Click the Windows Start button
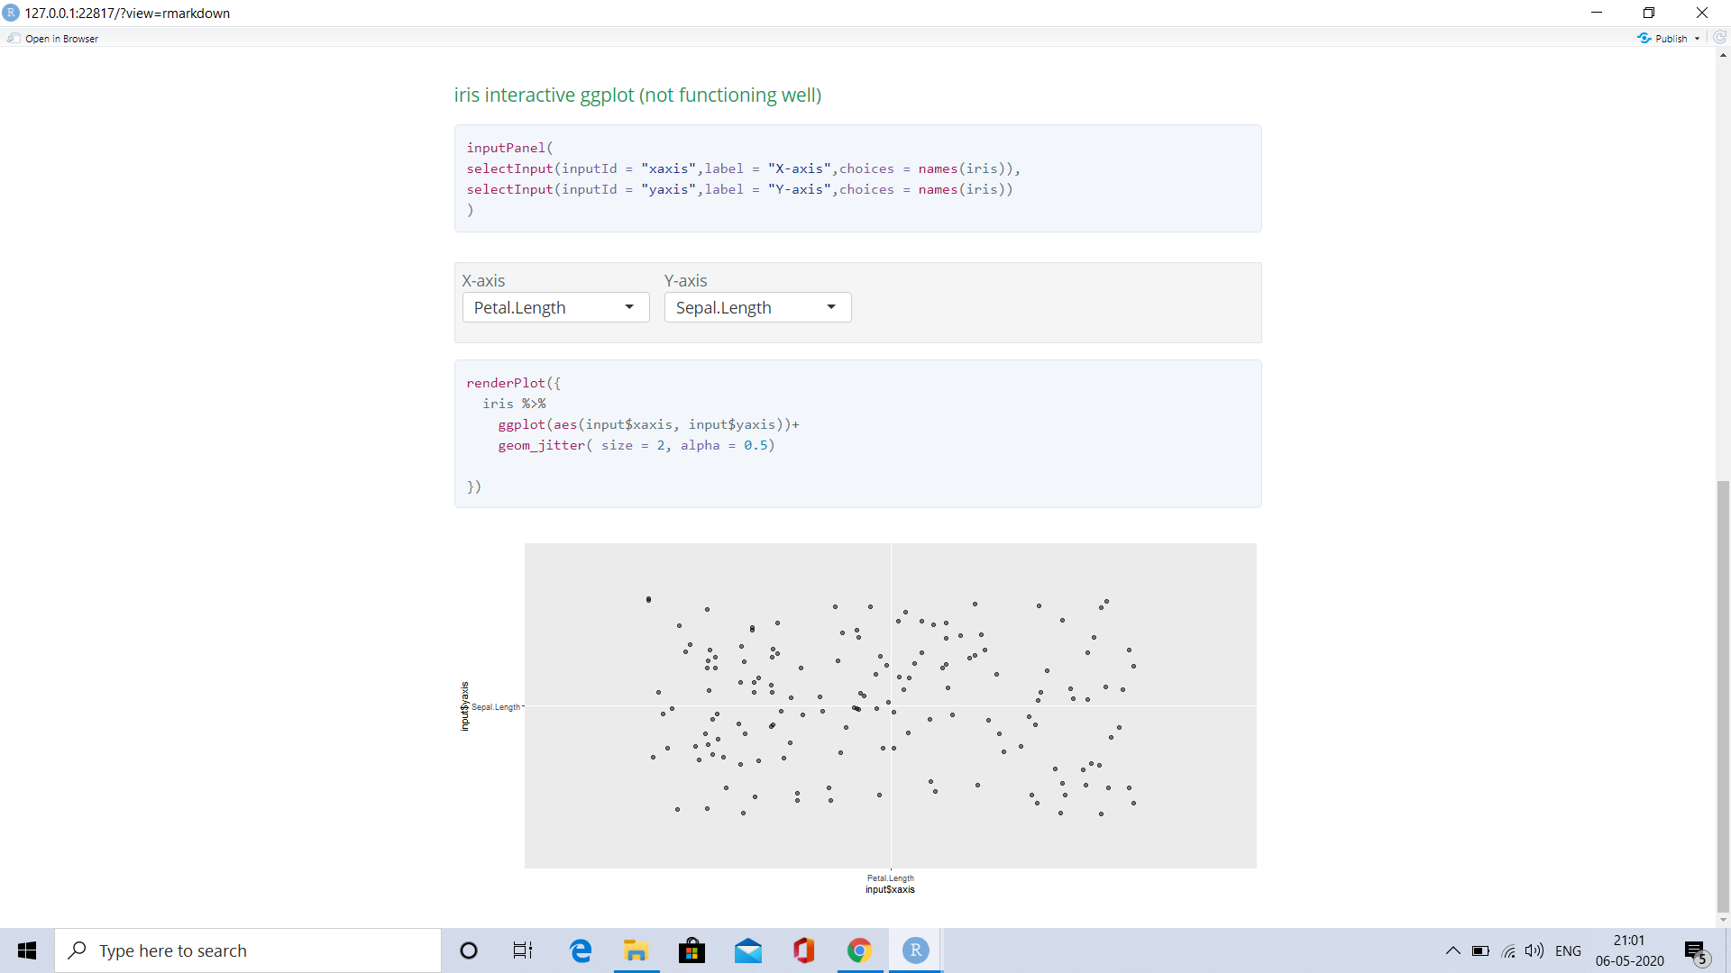 tap(27, 950)
